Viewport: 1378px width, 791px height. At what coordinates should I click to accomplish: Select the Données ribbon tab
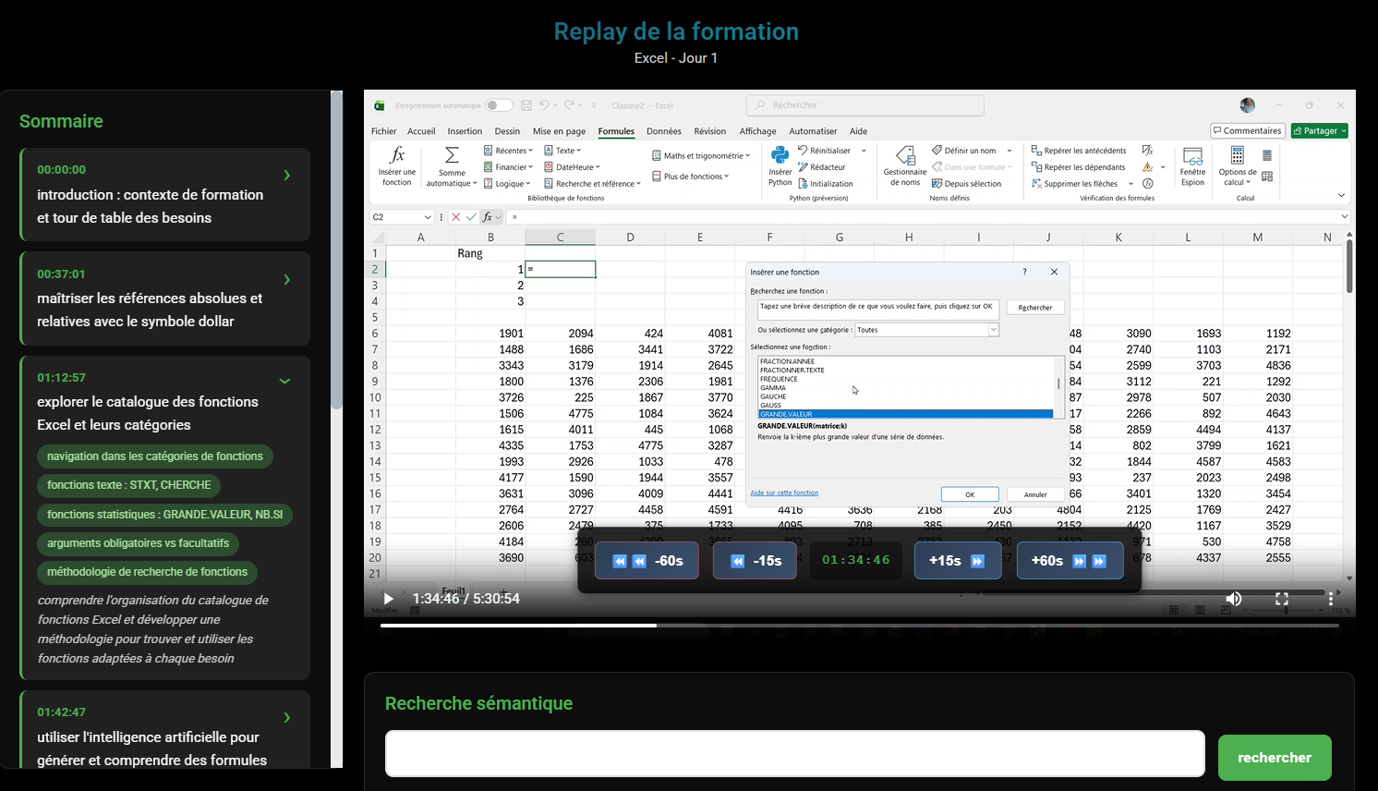pos(663,131)
